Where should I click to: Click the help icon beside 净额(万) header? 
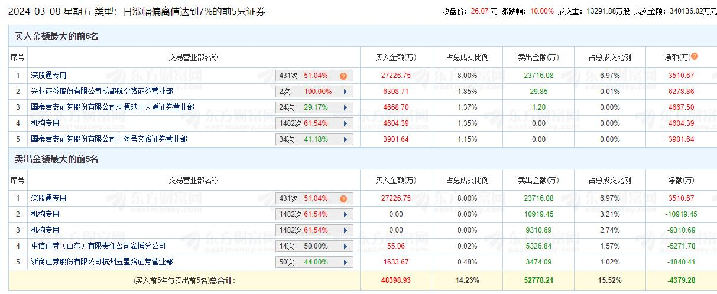click(695, 56)
